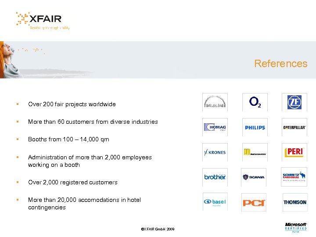This screenshot has height=237, width=316.
Task: Select 'Administration of more than 2,000 employees' text
Action: (90, 161)
